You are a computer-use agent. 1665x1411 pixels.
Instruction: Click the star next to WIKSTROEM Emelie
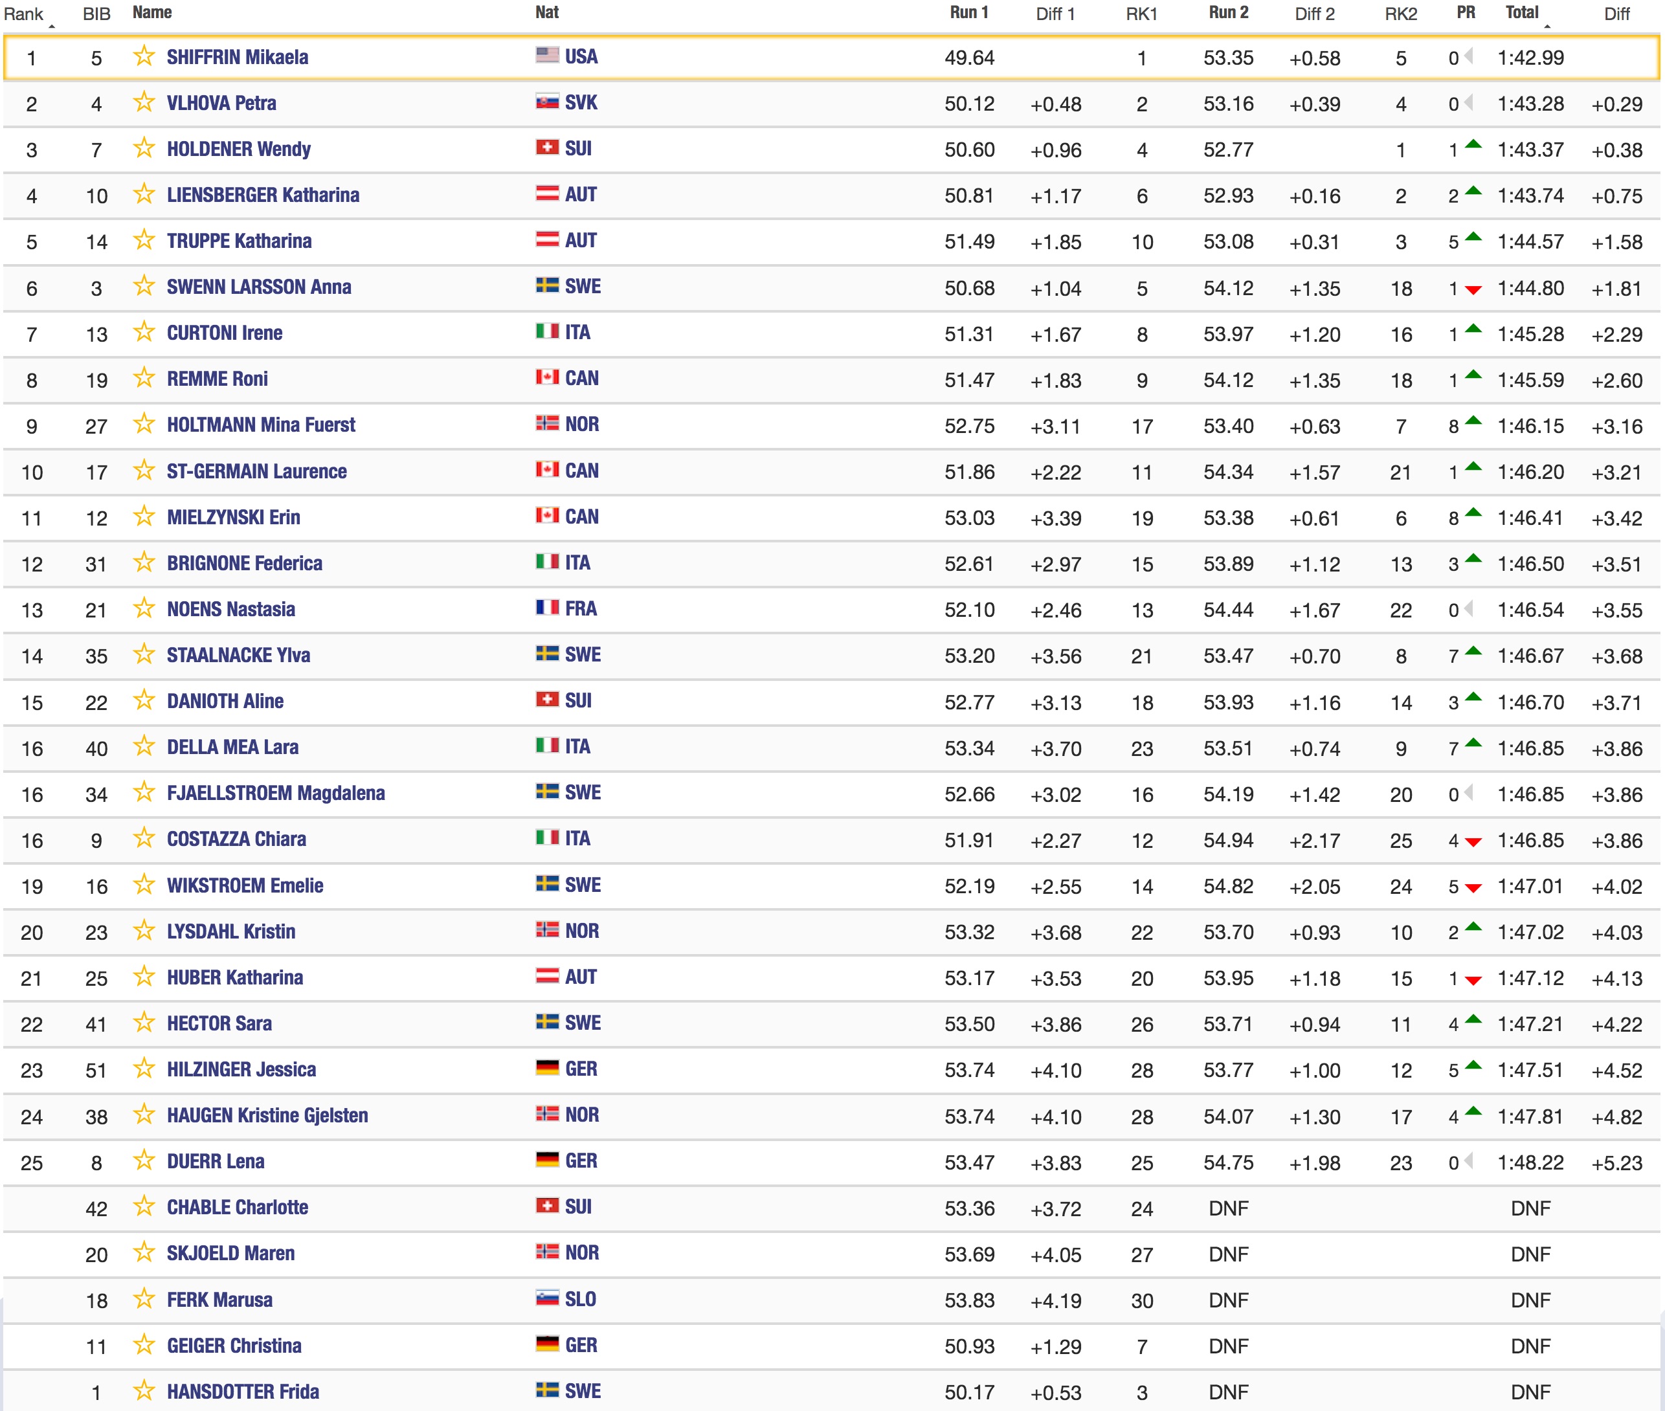(x=144, y=885)
